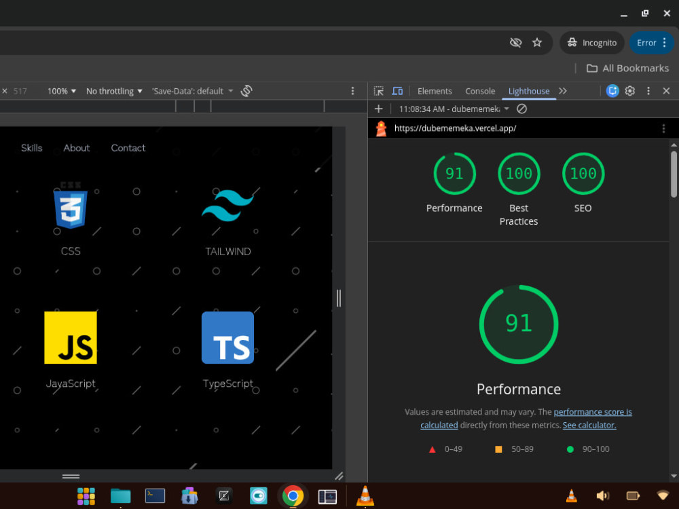
Task: Click the VLC system tray icon
Action: point(572,495)
